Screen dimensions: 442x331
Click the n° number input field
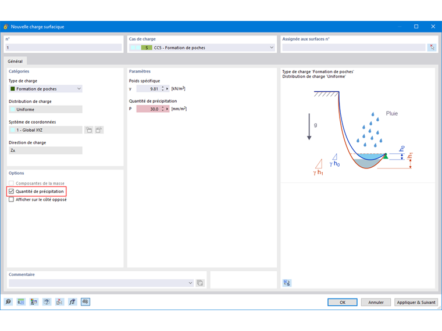(63, 48)
